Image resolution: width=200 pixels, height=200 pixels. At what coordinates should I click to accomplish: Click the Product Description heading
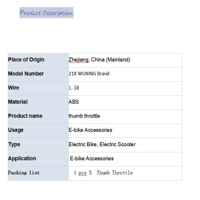(46, 13)
